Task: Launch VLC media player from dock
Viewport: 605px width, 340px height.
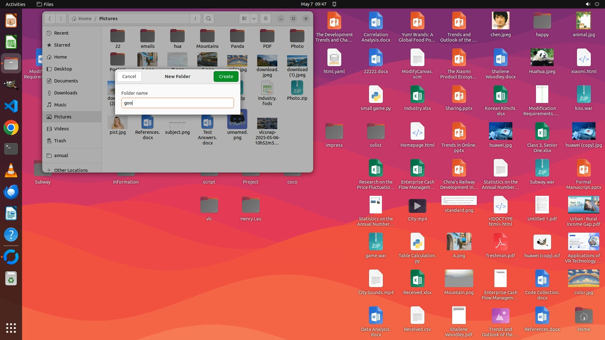Action: tap(11, 170)
